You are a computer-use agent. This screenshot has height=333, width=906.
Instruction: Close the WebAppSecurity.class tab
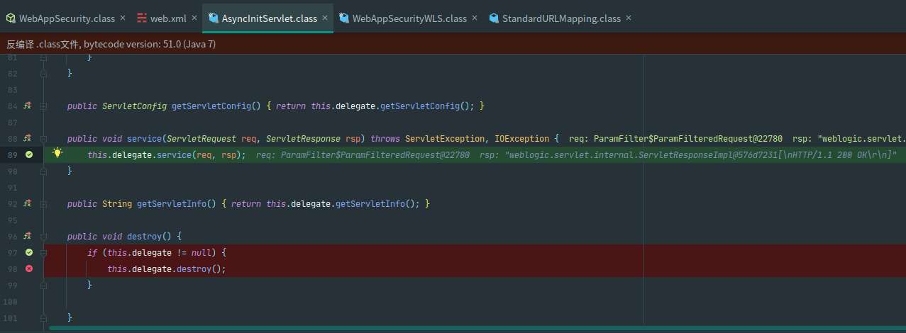[123, 18]
